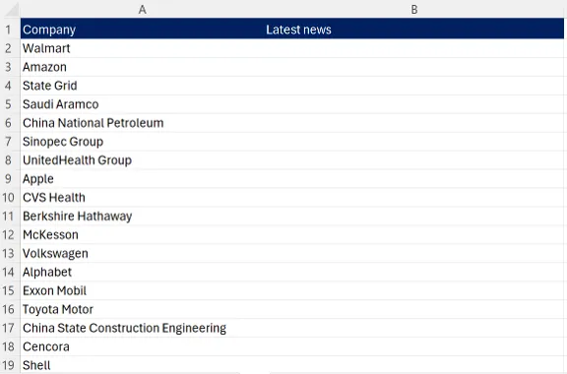Click the Latest news header cell
Screen dimensions: 567x374
(414, 30)
